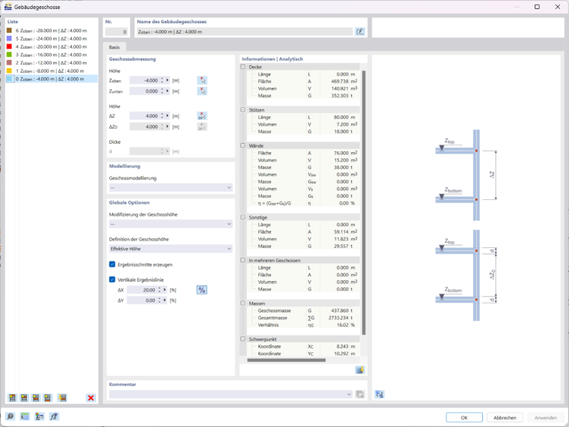Maximize the Gebäudegeschosse dialog window

537,7
